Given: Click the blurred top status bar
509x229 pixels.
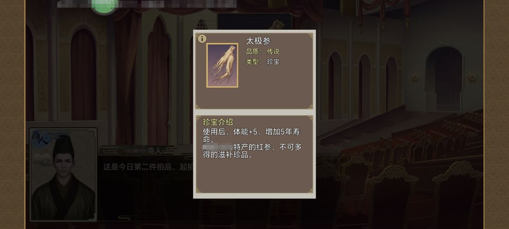Looking at the screenshot, I should tap(147, 4).
